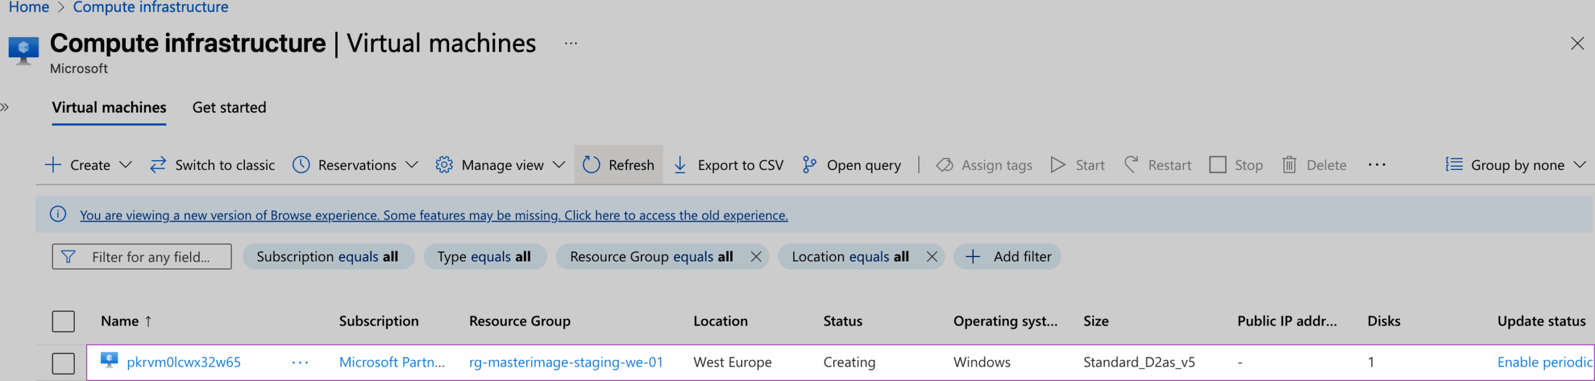This screenshot has width=1595, height=381.
Task: Select checkbox for pkrvm0lcwx32w65 row
Action: (63, 363)
